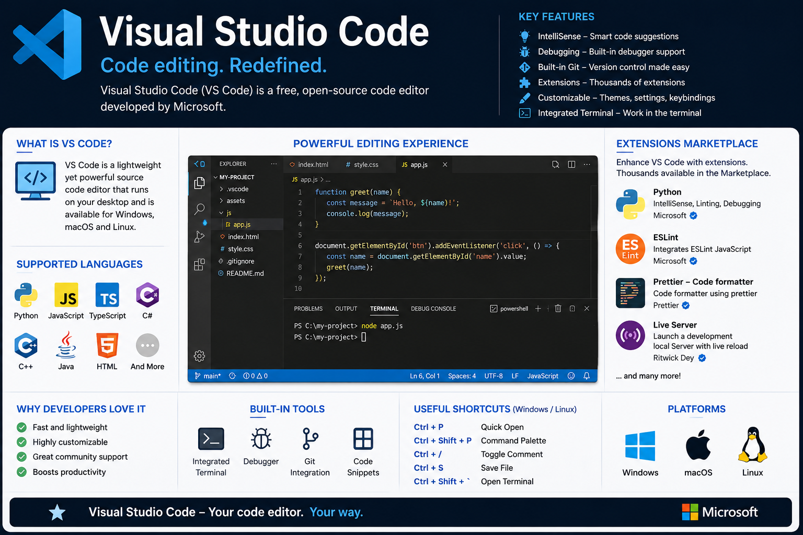Click the editor search icon near split
Viewport: 803px width, 535px height.
pos(556,165)
